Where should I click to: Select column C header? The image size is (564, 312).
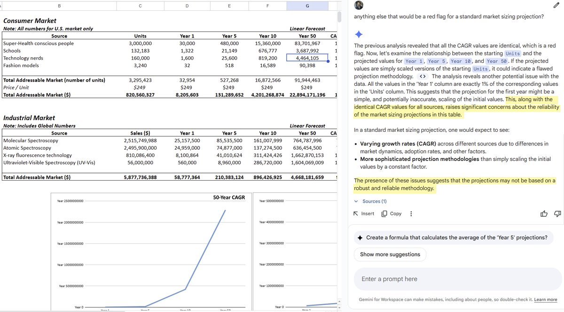click(140, 6)
